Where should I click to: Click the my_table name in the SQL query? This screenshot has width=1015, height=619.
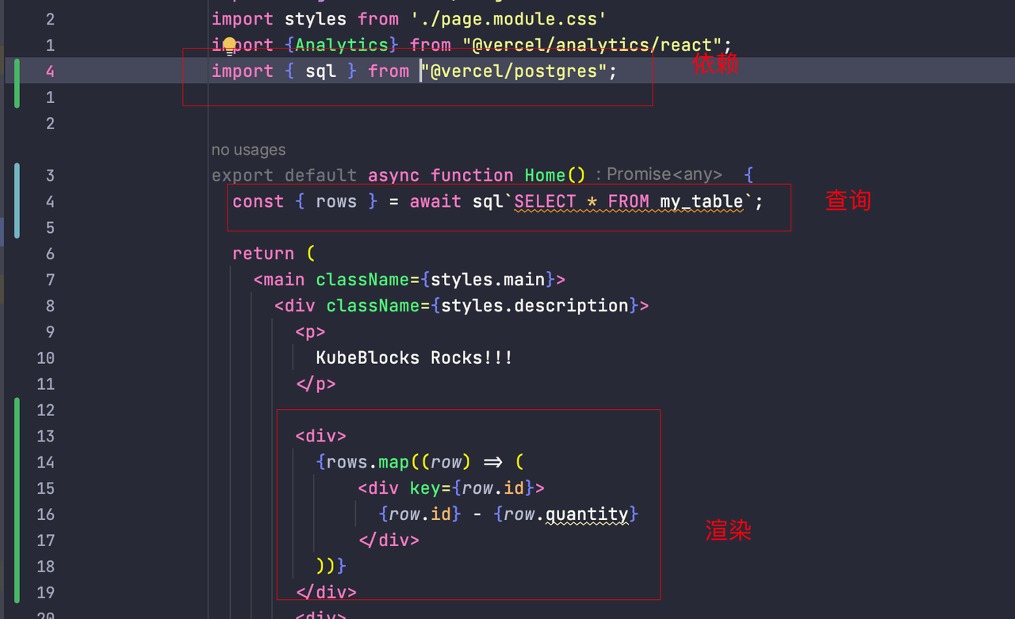[x=701, y=201]
